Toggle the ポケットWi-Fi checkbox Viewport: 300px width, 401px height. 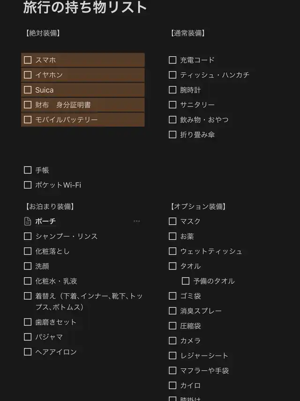28,185
